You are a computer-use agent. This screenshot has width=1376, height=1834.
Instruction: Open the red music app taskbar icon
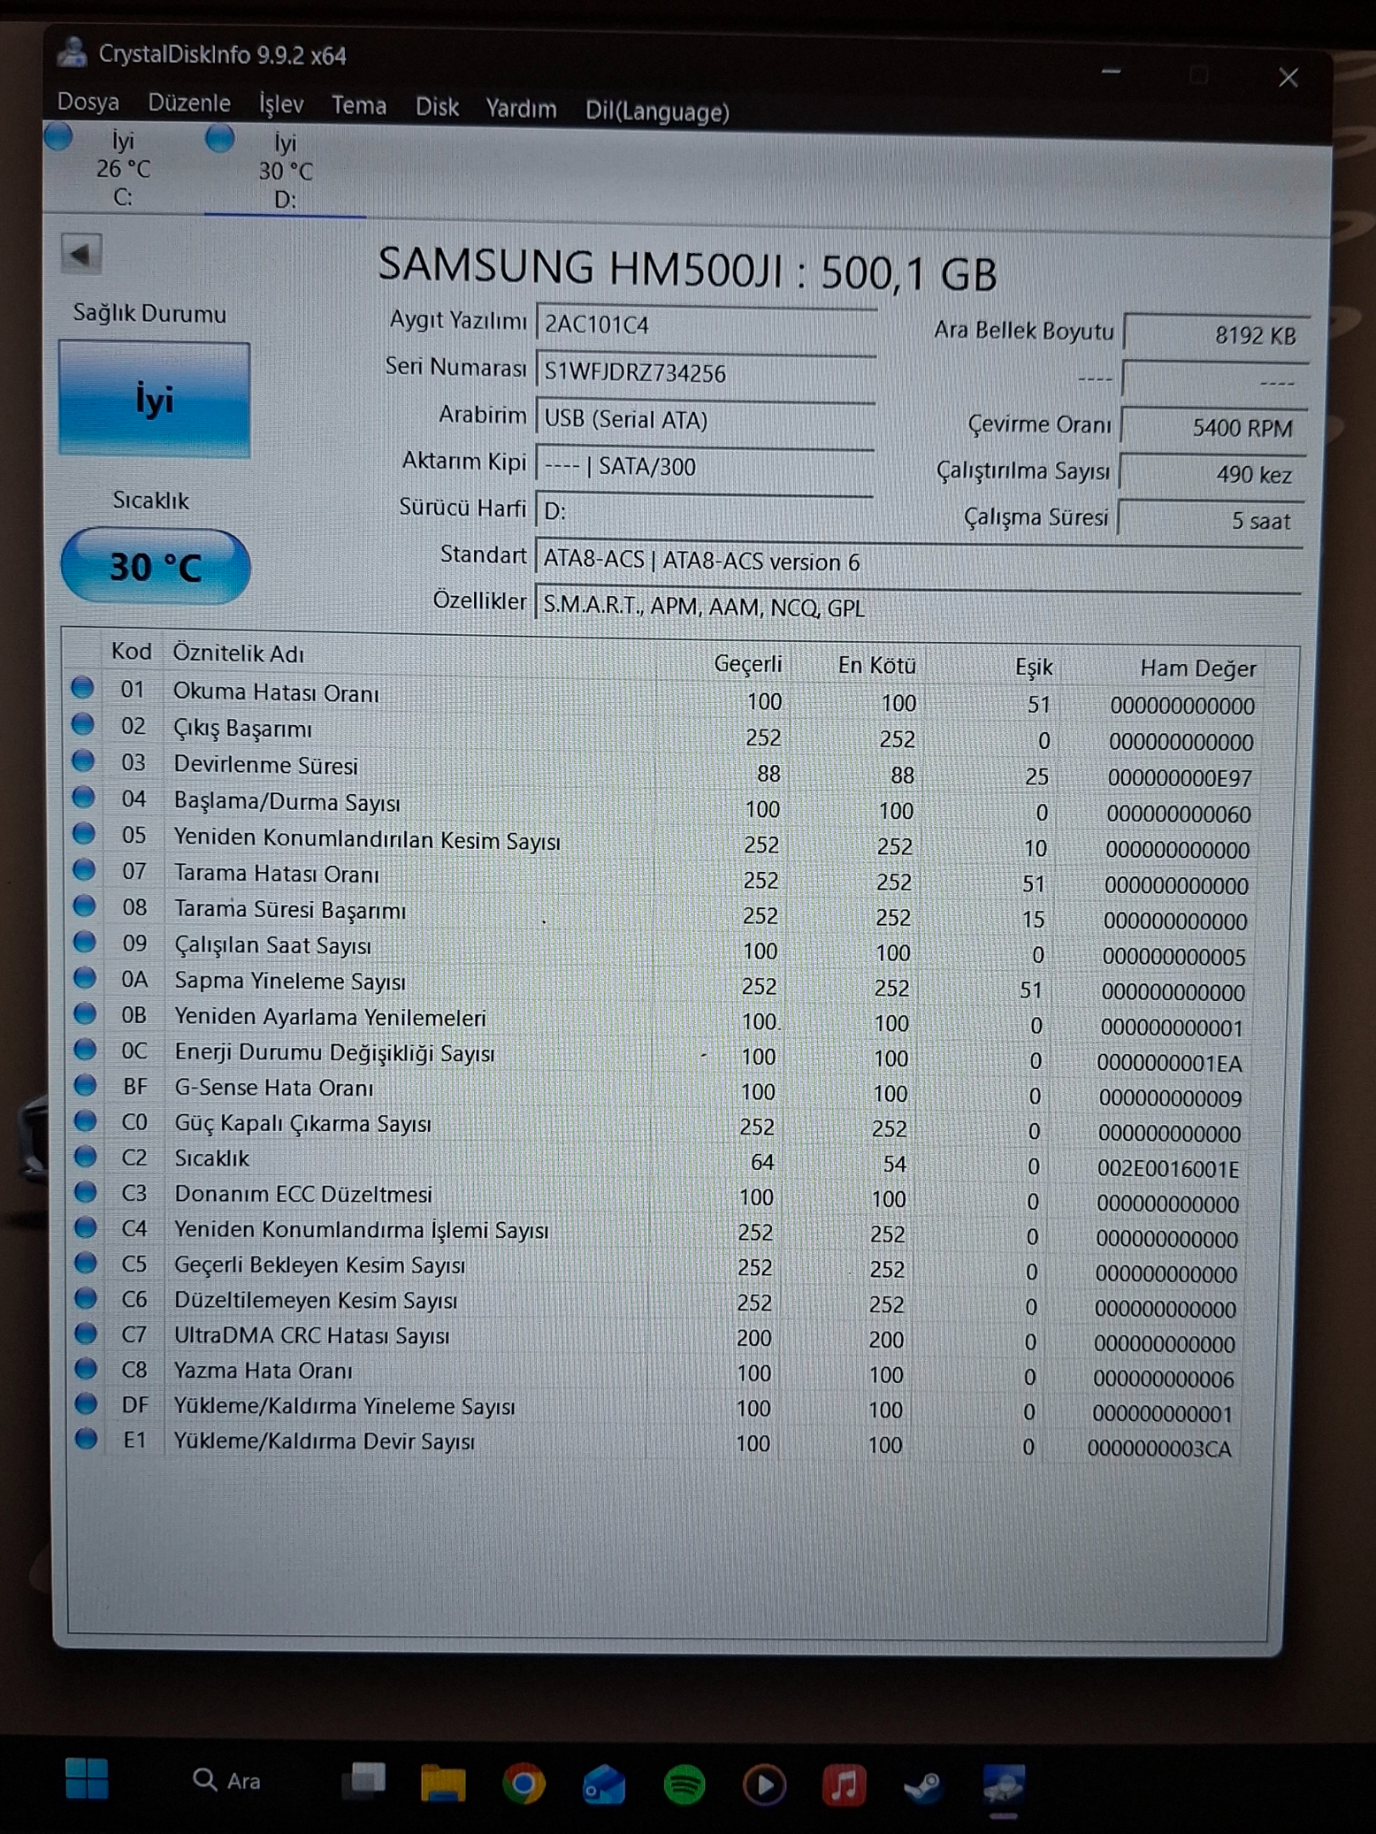(844, 1786)
